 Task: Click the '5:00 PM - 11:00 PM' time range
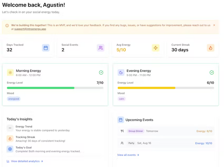click(139, 75)
